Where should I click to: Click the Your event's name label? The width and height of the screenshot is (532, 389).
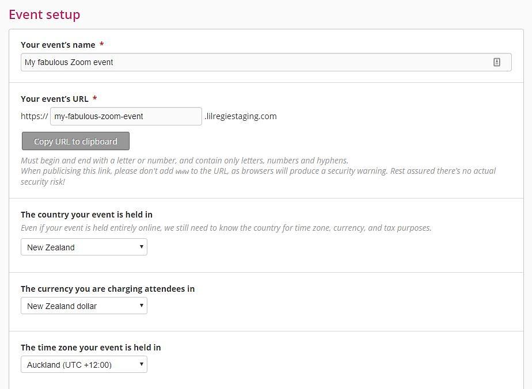[x=58, y=45]
